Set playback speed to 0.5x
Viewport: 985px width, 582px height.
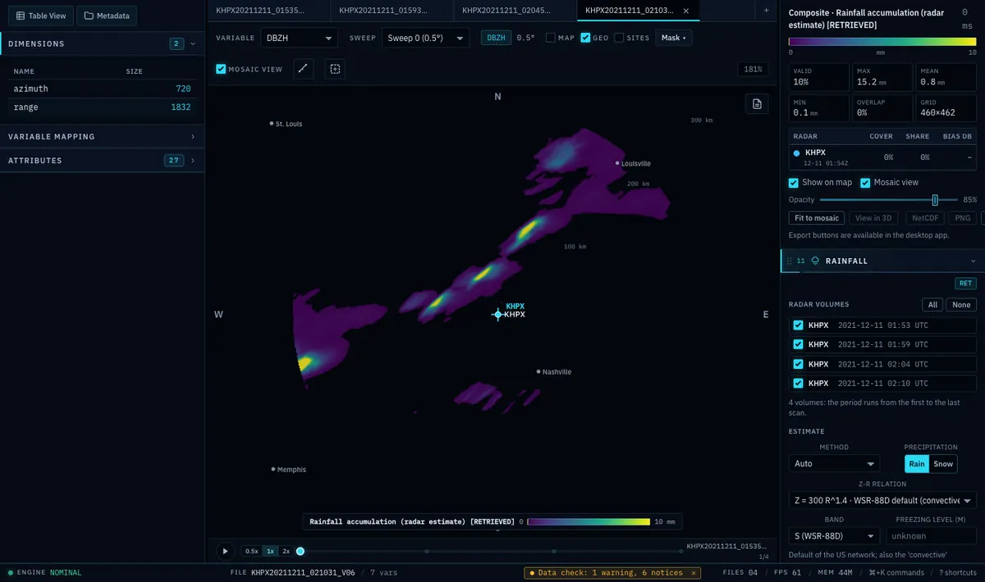click(252, 552)
